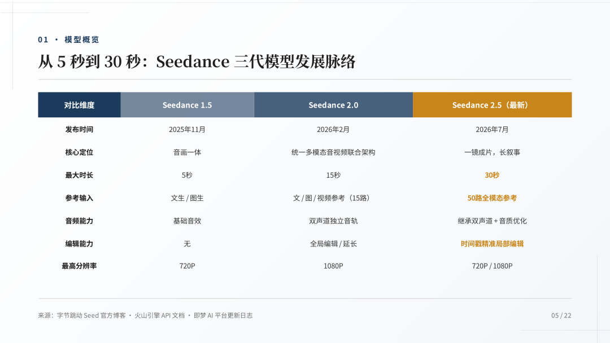Click the '对比维度' header cell
610x343 pixels.
coord(80,105)
